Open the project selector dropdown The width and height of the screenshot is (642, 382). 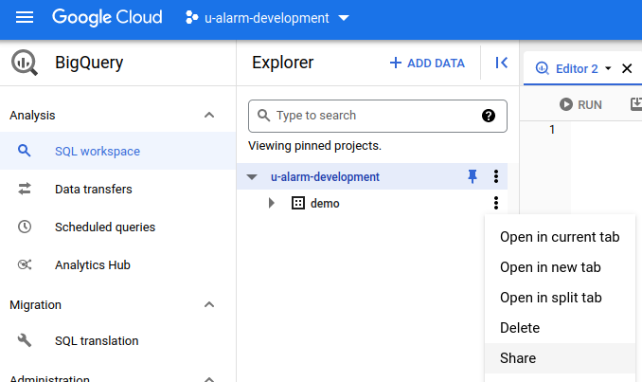(266, 18)
